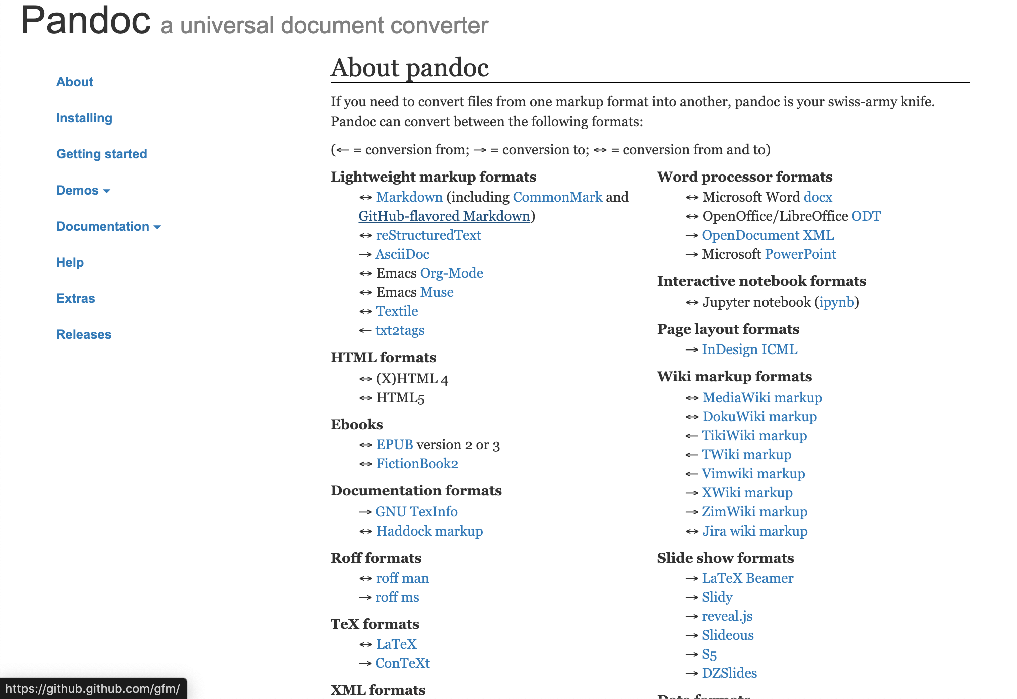Navigate to the Releases page

(x=84, y=335)
